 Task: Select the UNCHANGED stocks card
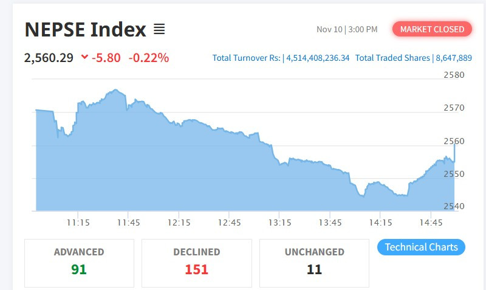tap(314, 263)
